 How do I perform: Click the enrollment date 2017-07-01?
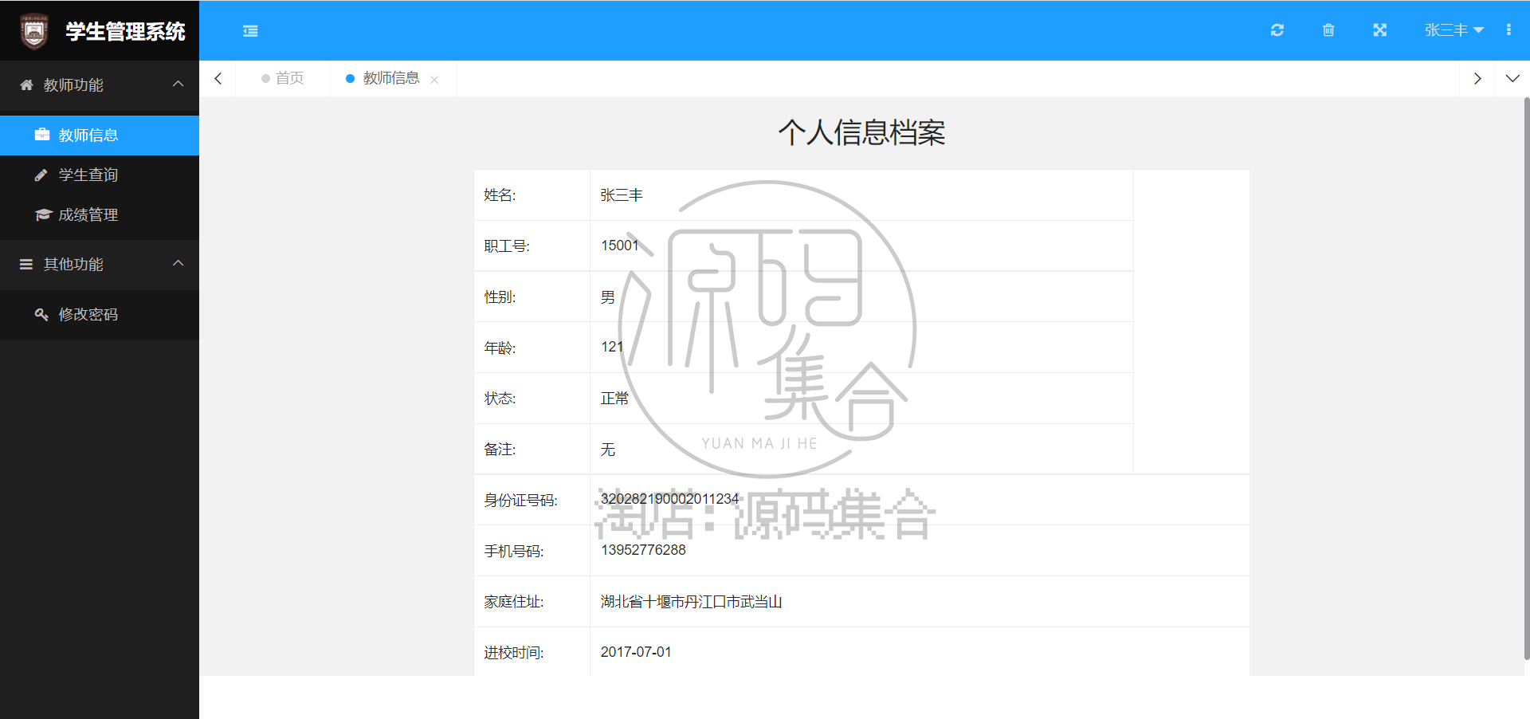coord(636,652)
